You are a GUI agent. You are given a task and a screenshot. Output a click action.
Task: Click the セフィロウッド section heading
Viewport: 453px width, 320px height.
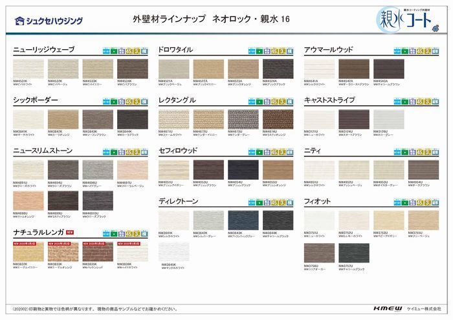click(178, 151)
